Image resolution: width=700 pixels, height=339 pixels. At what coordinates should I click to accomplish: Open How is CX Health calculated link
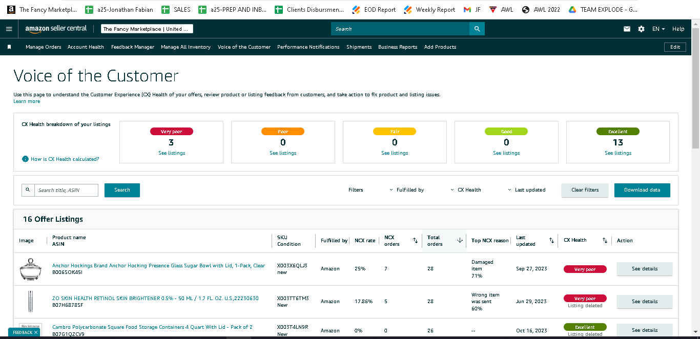point(65,159)
